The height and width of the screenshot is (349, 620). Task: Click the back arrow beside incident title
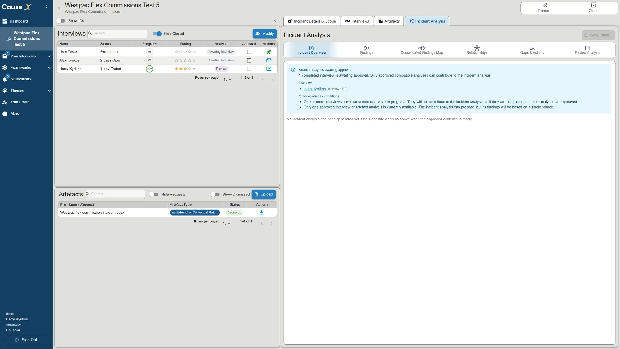[x=60, y=8]
